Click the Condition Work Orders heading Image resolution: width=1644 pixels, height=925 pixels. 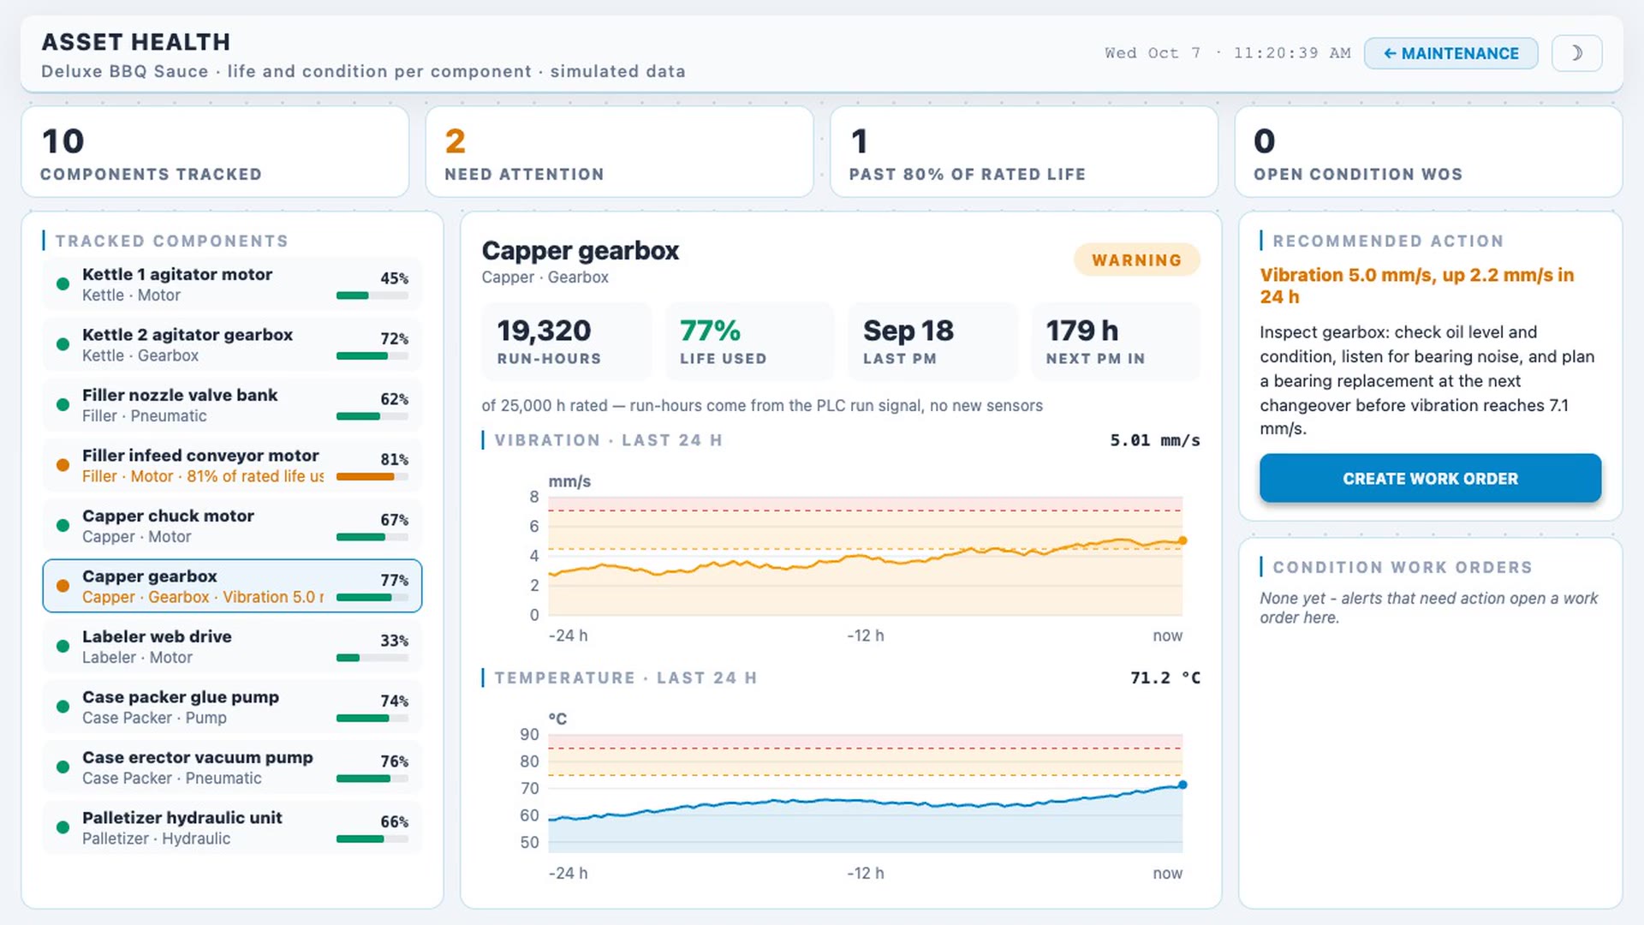point(1403,567)
